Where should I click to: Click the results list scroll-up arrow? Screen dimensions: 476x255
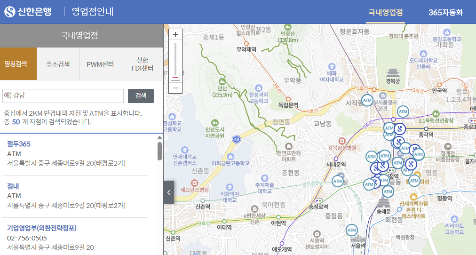tap(159, 138)
